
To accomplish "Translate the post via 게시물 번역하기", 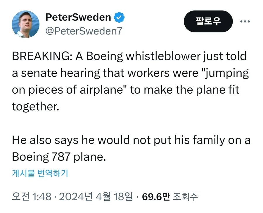I will (40, 174).
